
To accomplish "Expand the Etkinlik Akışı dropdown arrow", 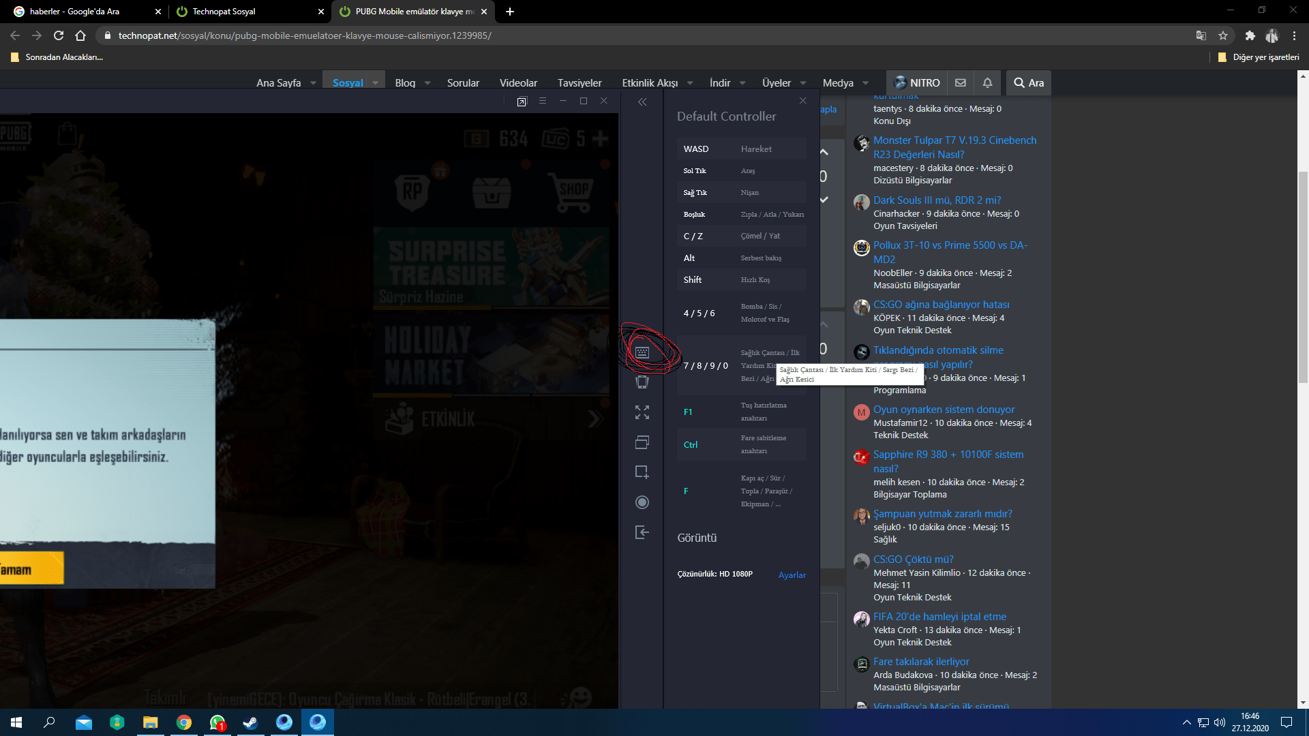I will click(x=690, y=83).
